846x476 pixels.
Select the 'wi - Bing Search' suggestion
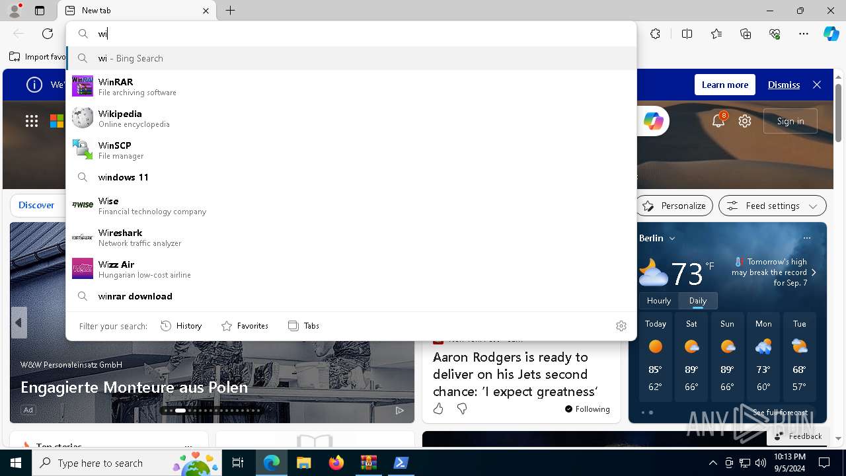point(352,58)
